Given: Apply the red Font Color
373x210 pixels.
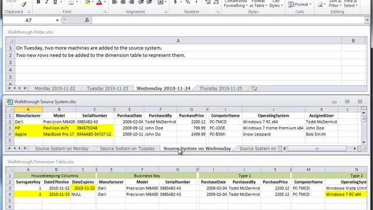Looking at the screenshot, I should pyautogui.click(x=99, y=2).
